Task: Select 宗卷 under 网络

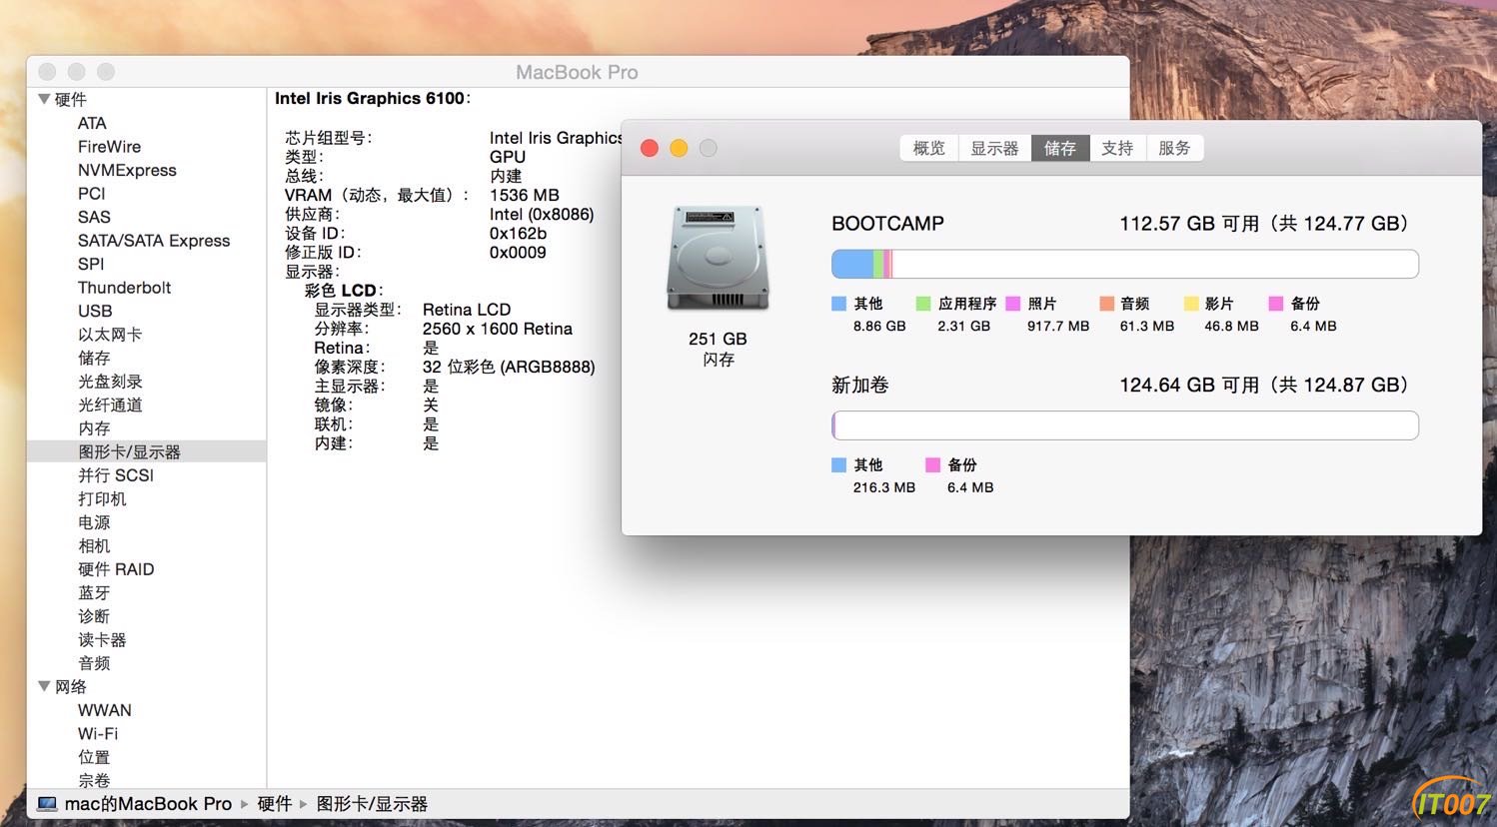Action: (x=94, y=780)
